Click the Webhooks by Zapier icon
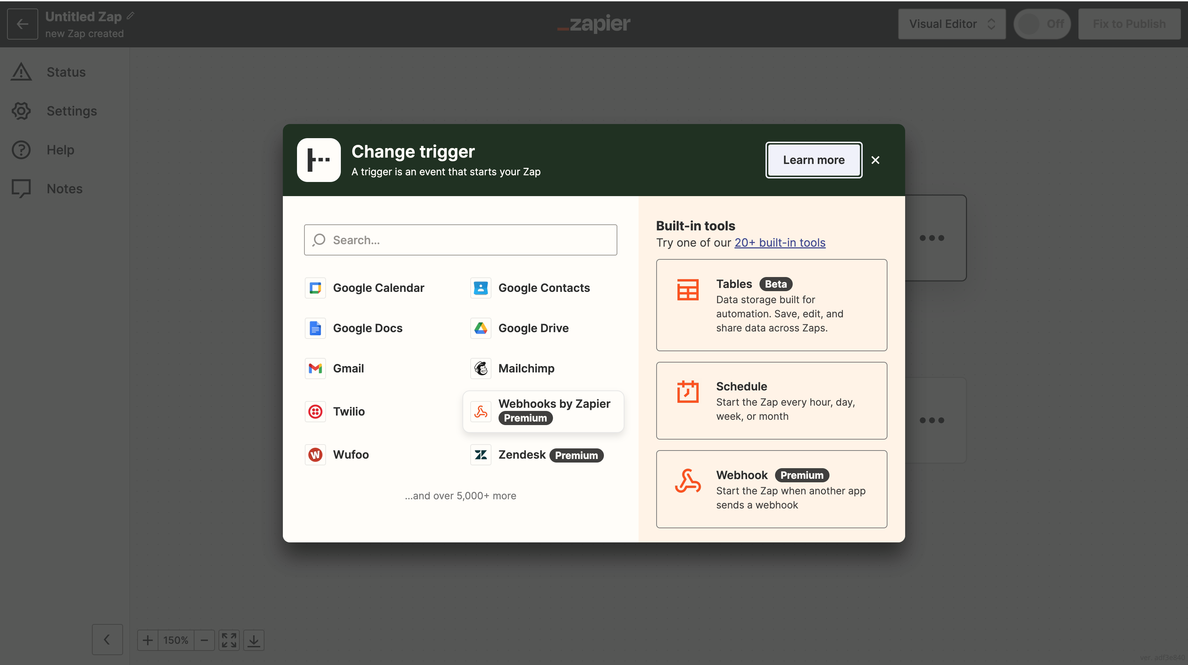This screenshot has height=665, width=1188. (x=481, y=412)
